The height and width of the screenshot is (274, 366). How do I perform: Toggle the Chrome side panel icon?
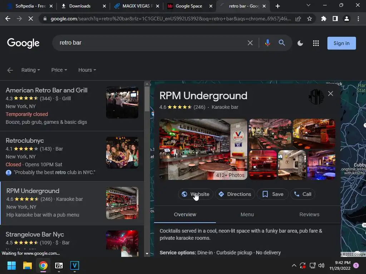335,19
